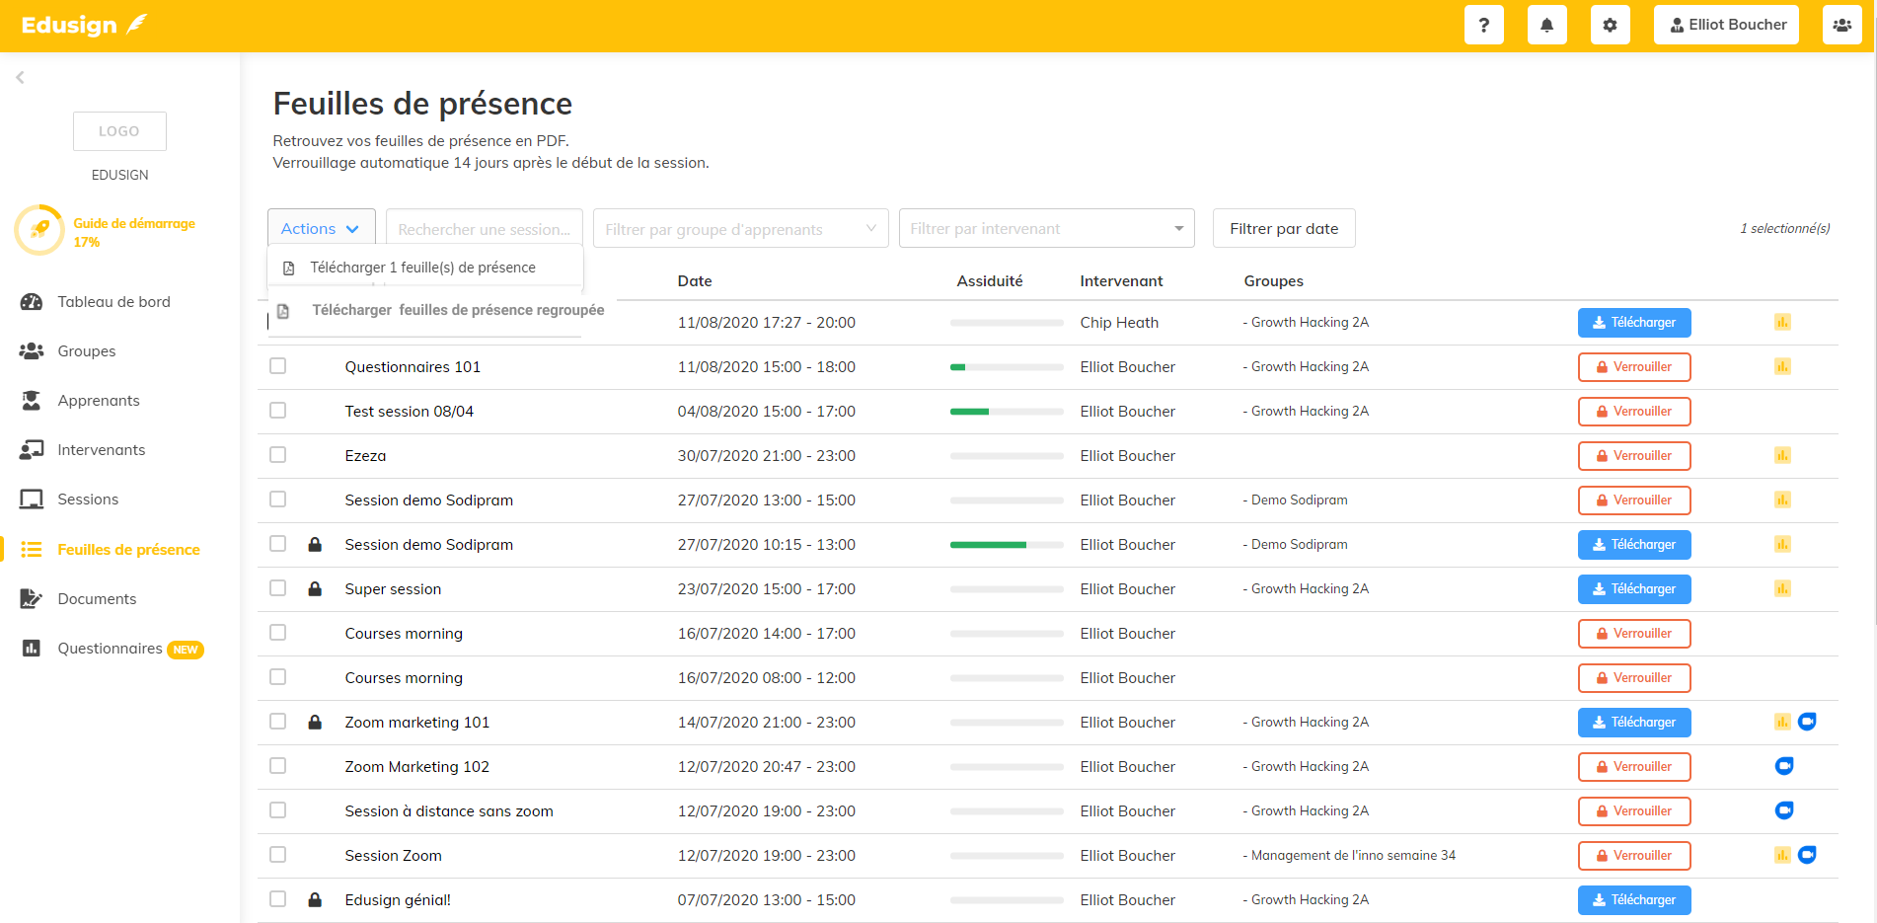Choose Télécharger 1 feuille(s) de présence

click(x=424, y=268)
